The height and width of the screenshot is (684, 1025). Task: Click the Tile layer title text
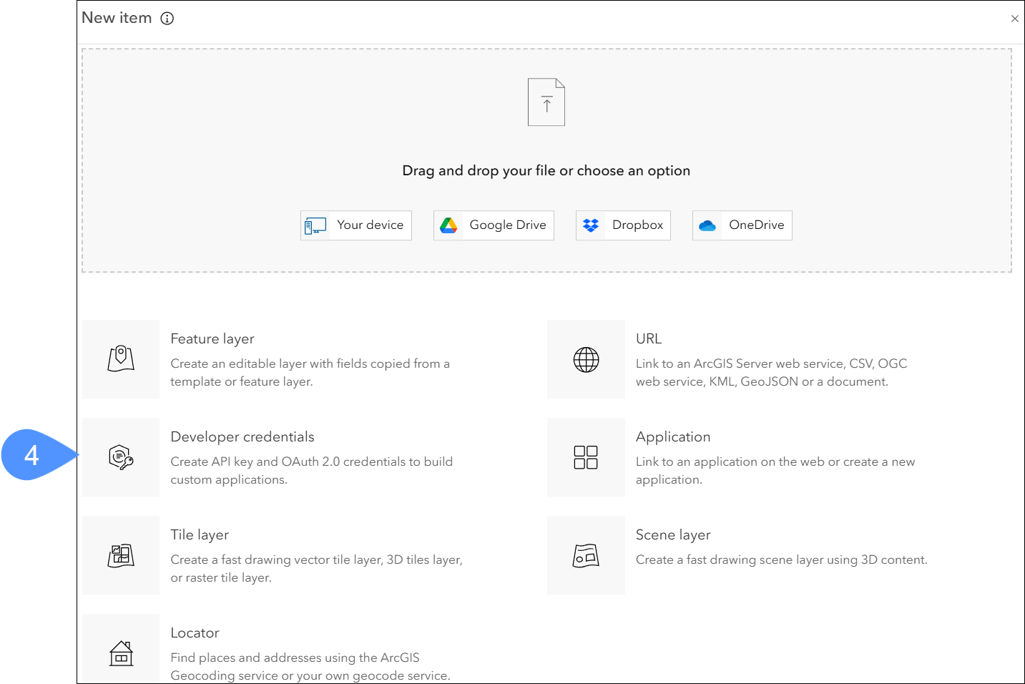[x=200, y=535]
